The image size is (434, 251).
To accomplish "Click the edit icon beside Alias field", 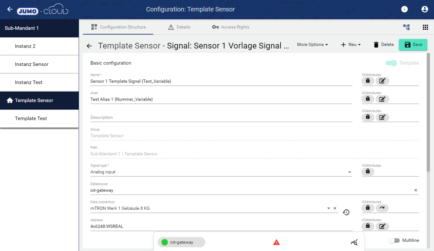I will (x=382, y=99).
